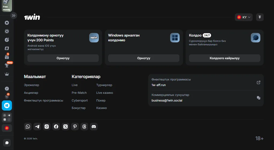Click the chat bubble icon in support card
The width and height of the screenshot is (274, 150).
point(256,38)
